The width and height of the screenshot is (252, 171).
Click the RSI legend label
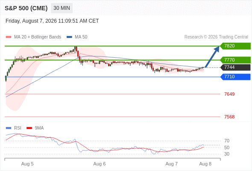(x=18, y=128)
